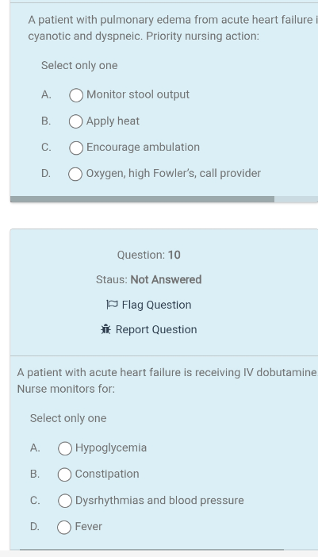Click the dobutamine question text
The image size is (318, 557).
[167, 380]
